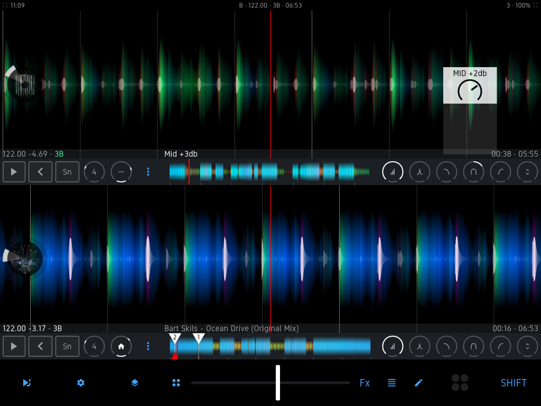Tap the gain stepper chevrons on top deck
The image size is (541, 406).
527,171
